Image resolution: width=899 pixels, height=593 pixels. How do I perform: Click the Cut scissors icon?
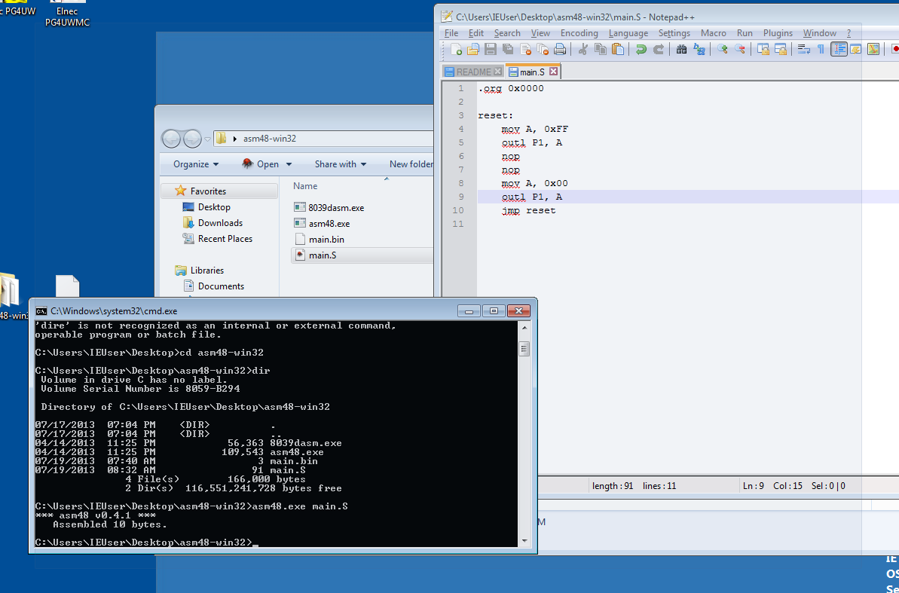pyautogui.click(x=583, y=50)
